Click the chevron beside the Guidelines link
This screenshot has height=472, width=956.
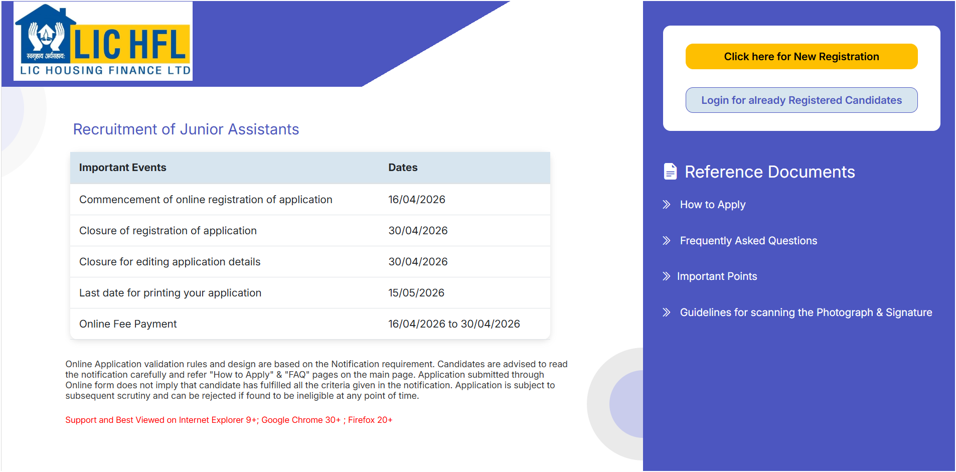(x=667, y=312)
